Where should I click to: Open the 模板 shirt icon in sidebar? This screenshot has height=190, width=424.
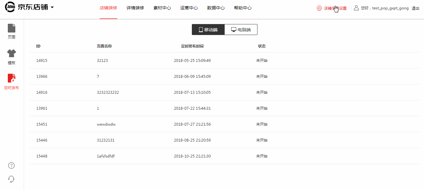click(12, 53)
